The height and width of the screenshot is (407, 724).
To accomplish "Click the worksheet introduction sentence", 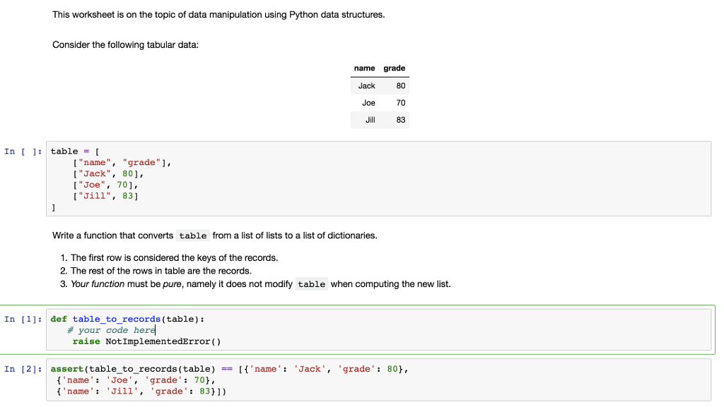I will coord(218,16).
